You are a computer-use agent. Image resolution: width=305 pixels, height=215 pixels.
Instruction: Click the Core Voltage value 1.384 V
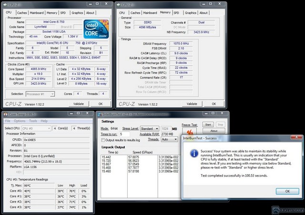tap(73, 37)
